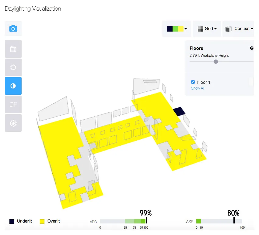Click the Overlit yellow legend swatch
This screenshot has height=235, width=259.
[x=42, y=221]
